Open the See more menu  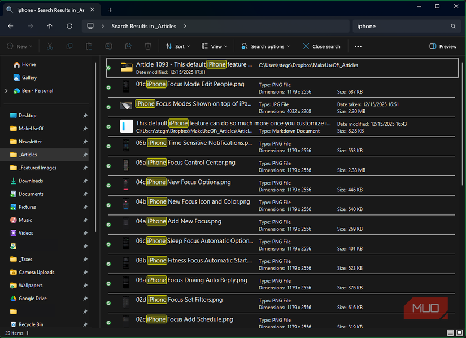[358, 46]
